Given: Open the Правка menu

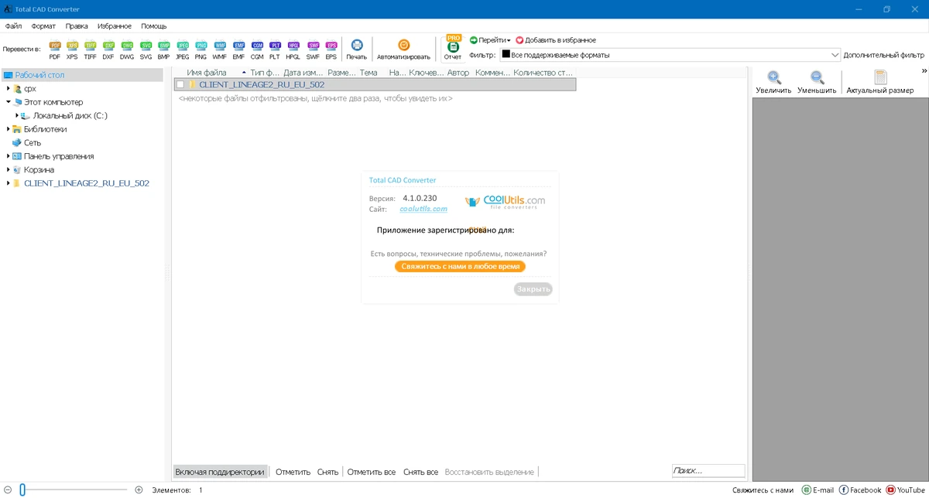Looking at the screenshot, I should 77,26.
